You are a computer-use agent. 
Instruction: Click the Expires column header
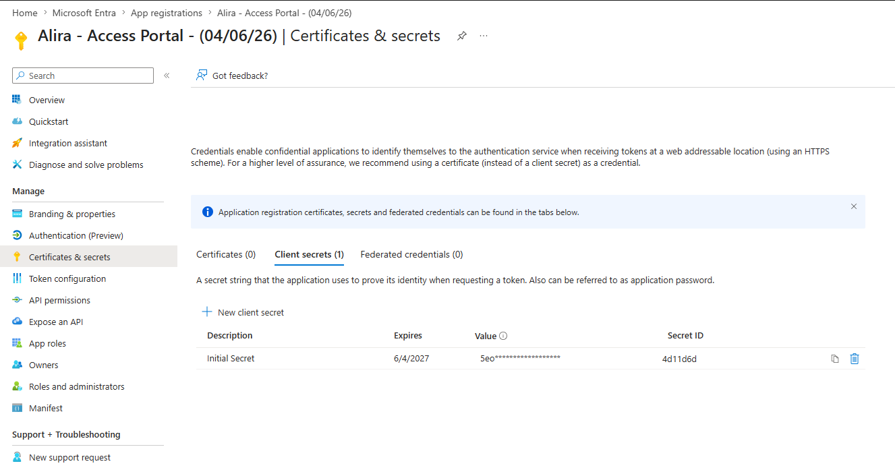[408, 336]
